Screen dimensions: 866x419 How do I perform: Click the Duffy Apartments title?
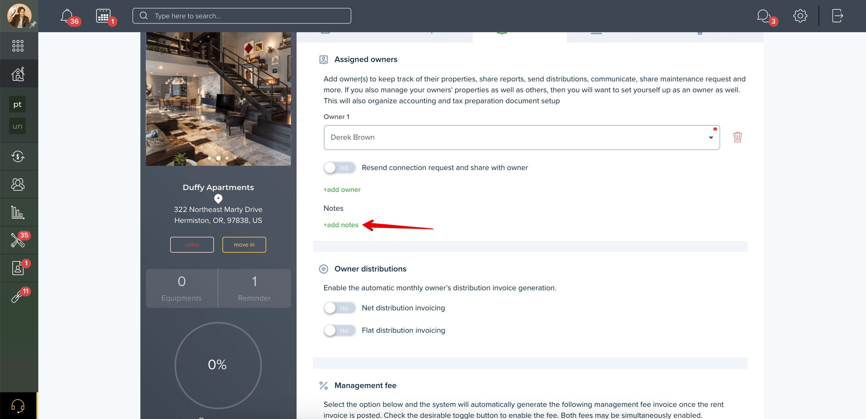(218, 187)
